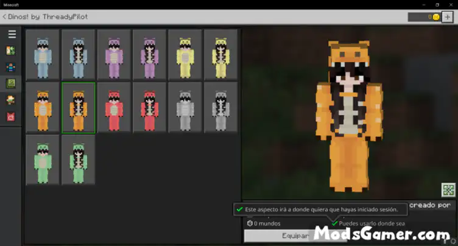Select the red dino skin without long hair
This screenshot has width=458, height=246.
click(114, 108)
